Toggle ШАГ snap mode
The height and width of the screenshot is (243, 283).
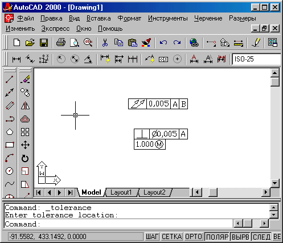pos(152,237)
